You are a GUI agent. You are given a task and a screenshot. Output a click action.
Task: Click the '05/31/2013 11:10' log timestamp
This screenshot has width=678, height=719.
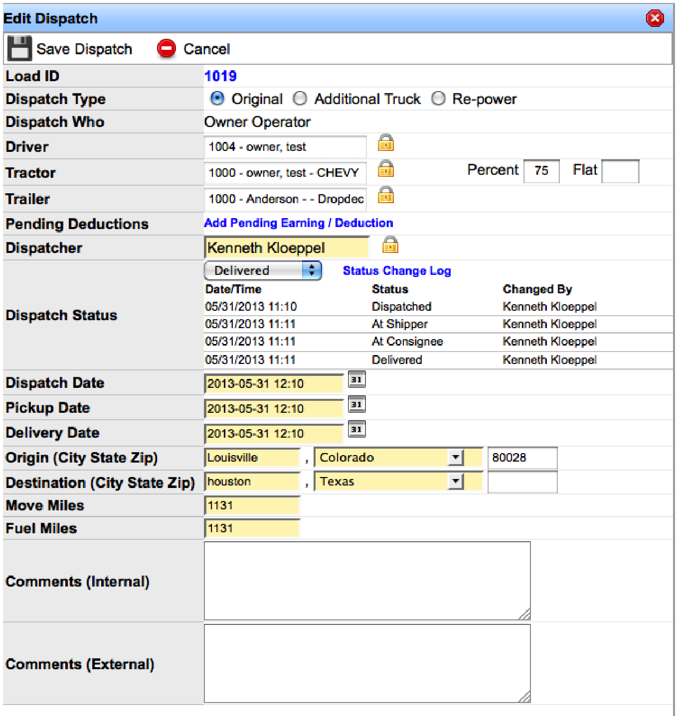[251, 307]
